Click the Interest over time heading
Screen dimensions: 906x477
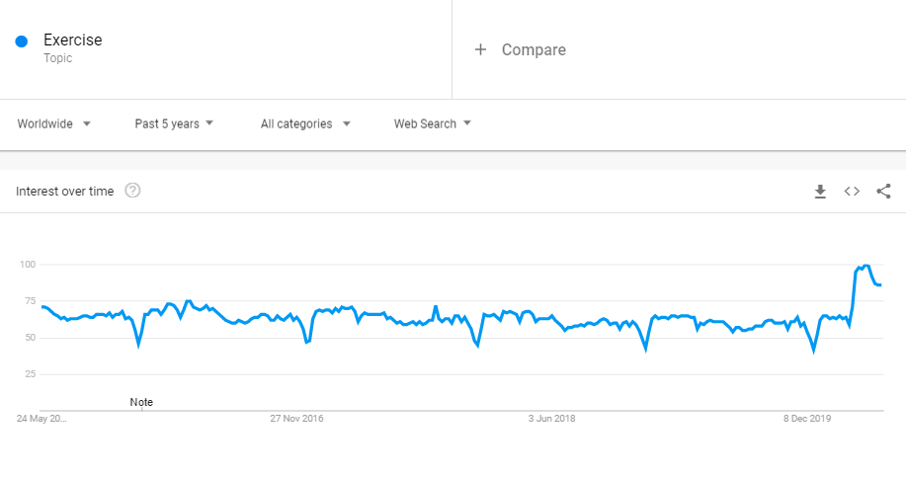click(65, 191)
